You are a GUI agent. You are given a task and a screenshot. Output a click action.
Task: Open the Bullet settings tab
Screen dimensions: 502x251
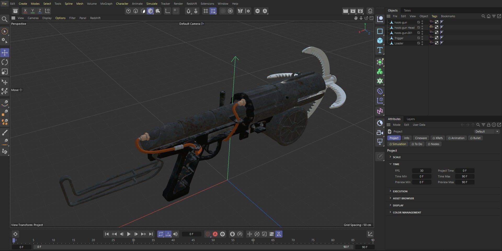(475, 138)
